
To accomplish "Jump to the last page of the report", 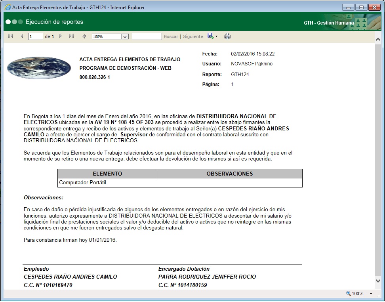I will tap(71, 36).
